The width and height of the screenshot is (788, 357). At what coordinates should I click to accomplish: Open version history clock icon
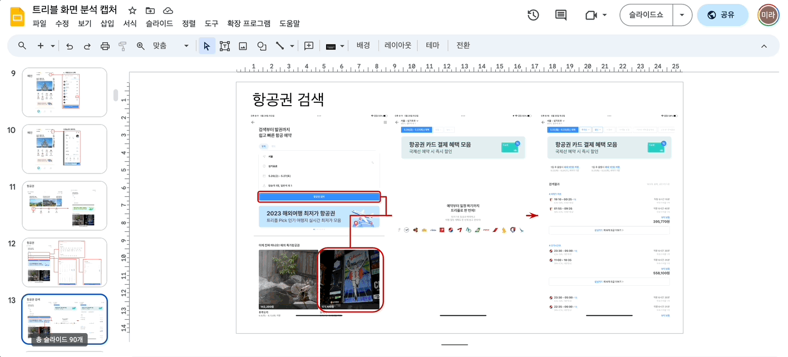pyautogui.click(x=533, y=15)
